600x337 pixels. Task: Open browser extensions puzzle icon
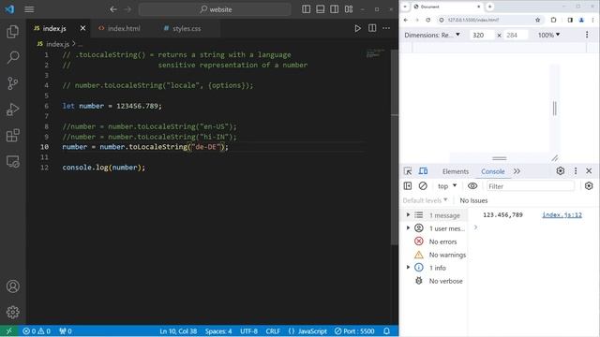pyautogui.click(x=553, y=20)
